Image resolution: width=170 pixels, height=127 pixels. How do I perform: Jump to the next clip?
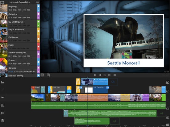click(115, 75)
